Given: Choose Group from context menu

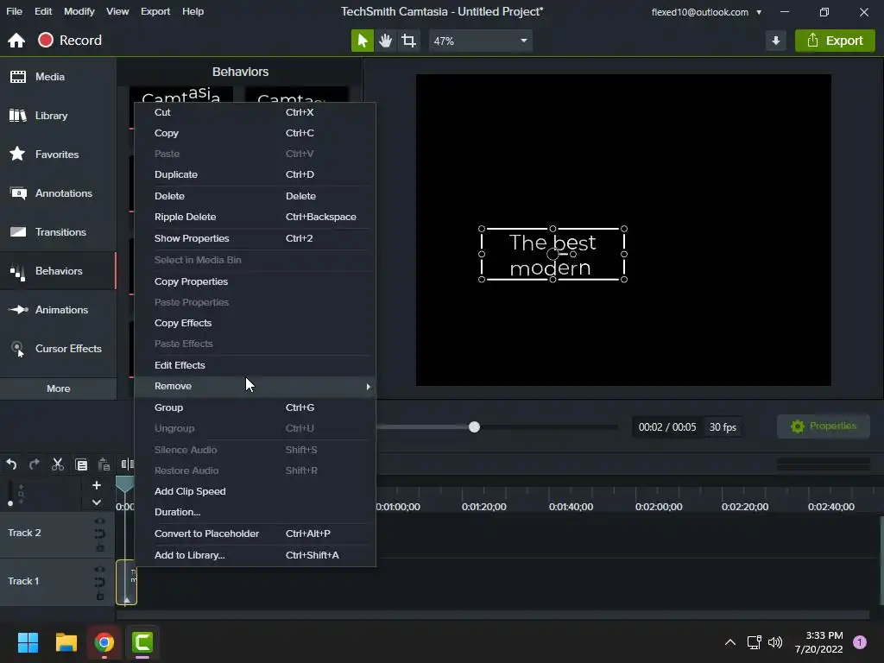Looking at the screenshot, I should point(255,407).
